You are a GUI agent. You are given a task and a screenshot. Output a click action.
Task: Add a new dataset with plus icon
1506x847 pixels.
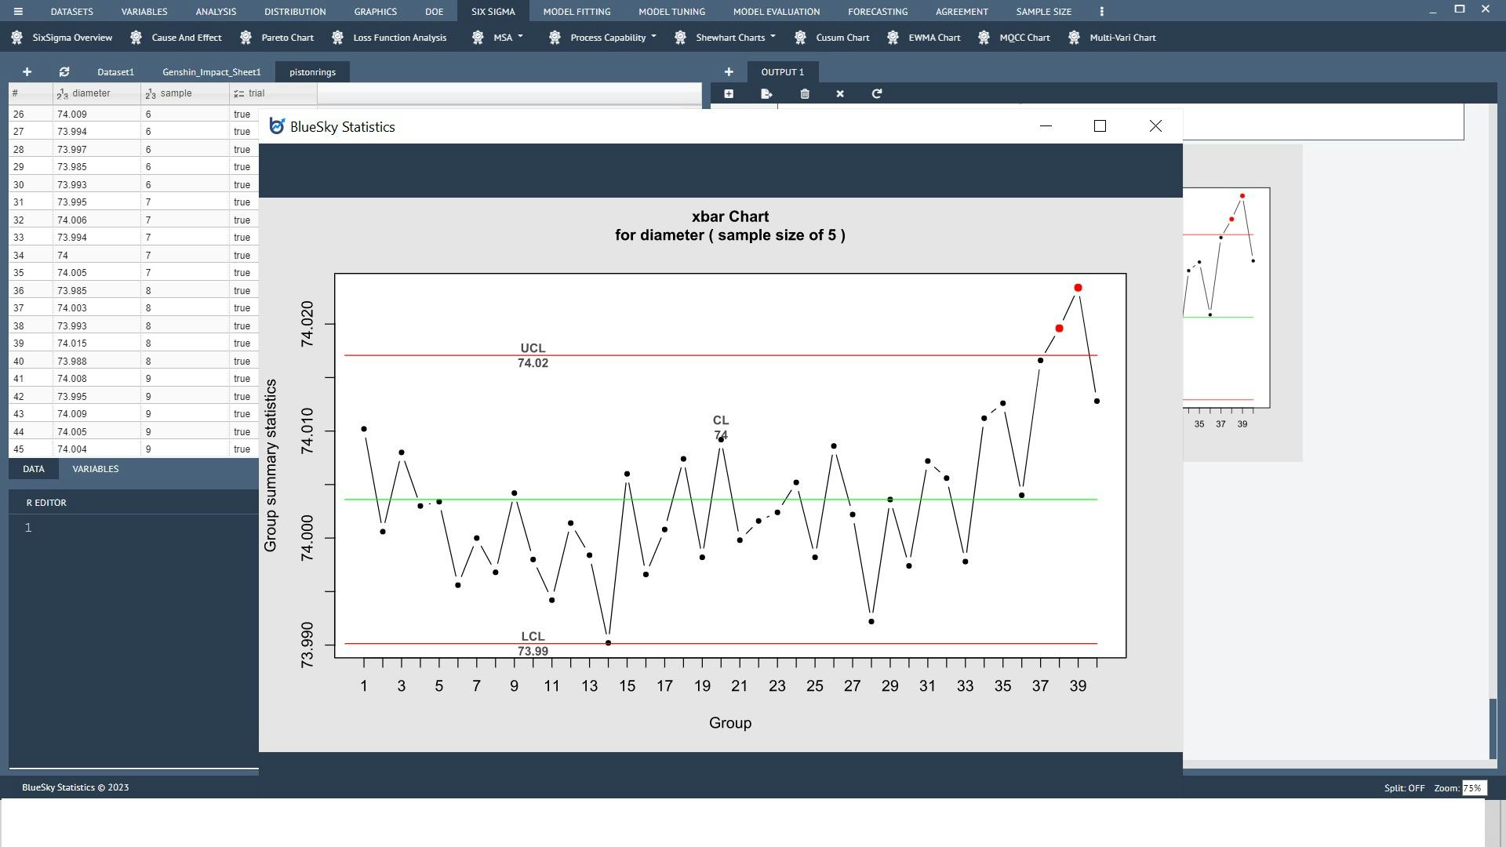click(x=27, y=71)
